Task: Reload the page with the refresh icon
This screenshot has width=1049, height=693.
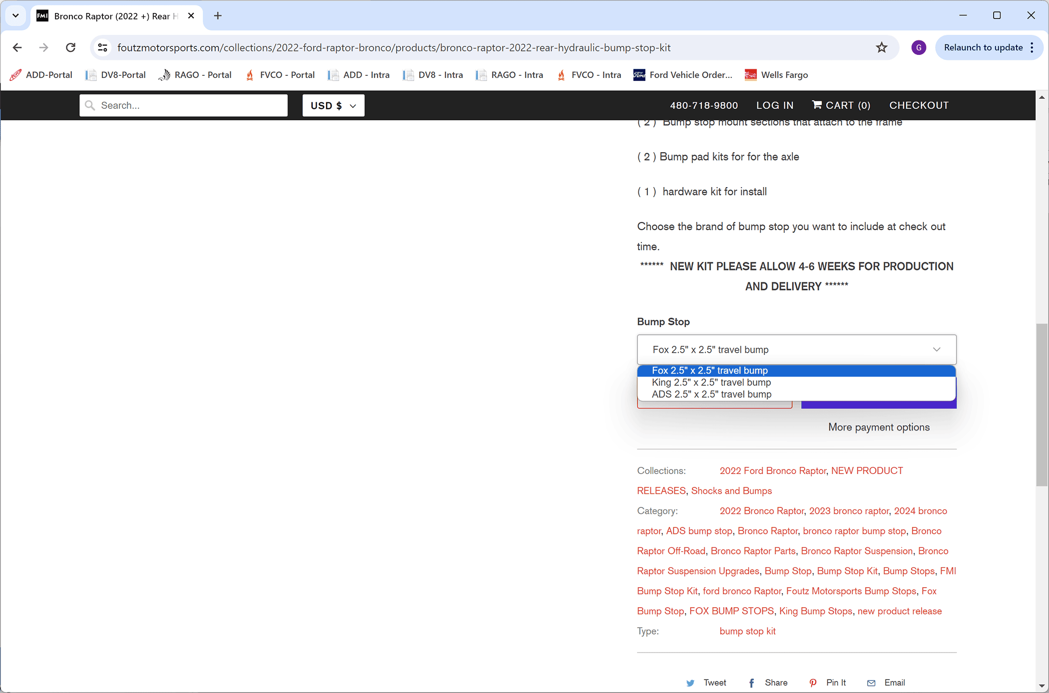Action: pos(71,47)
